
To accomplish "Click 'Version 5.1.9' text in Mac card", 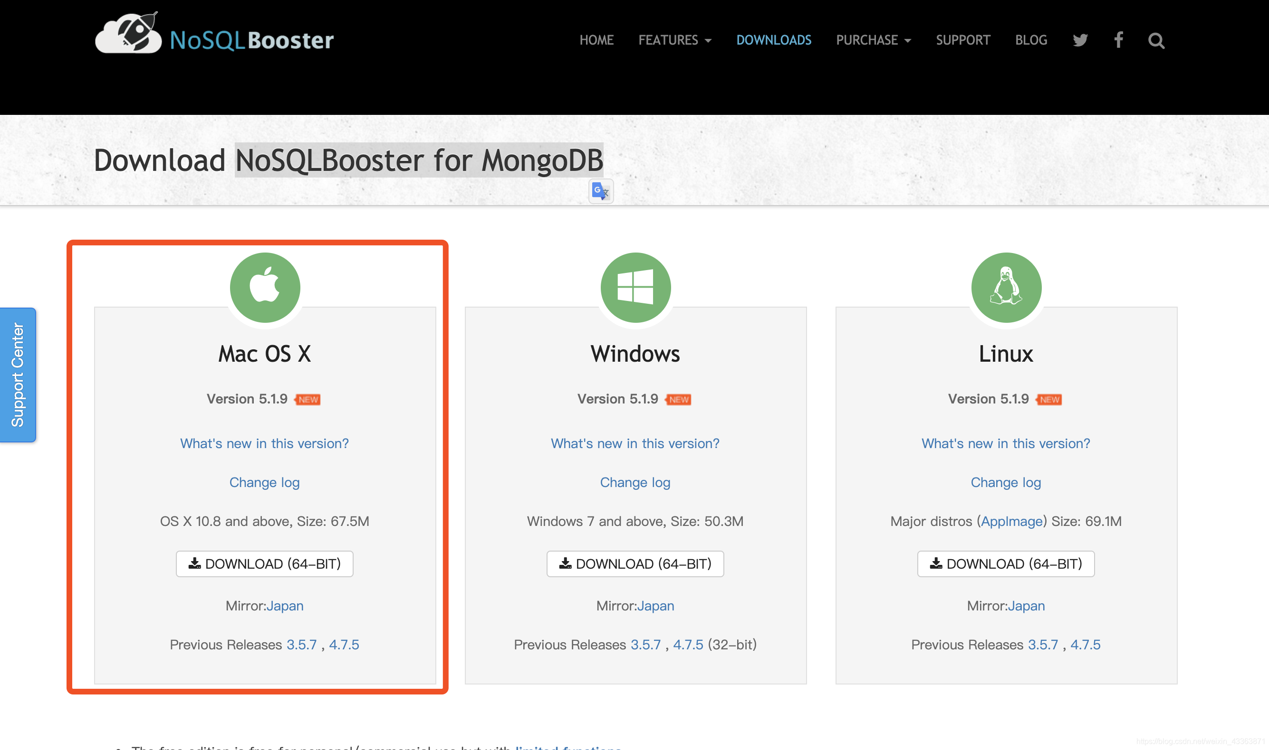I will [247, 399].
